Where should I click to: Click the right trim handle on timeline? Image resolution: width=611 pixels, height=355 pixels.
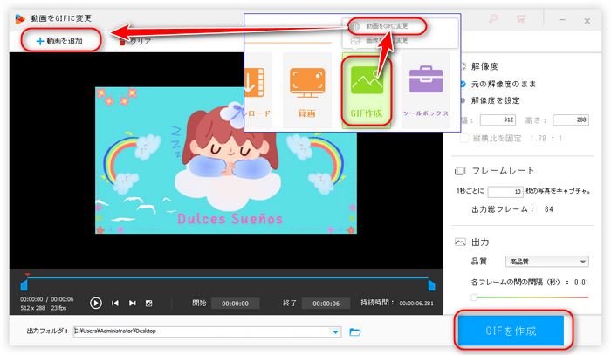pyautogui.click(x=431, y=284)
